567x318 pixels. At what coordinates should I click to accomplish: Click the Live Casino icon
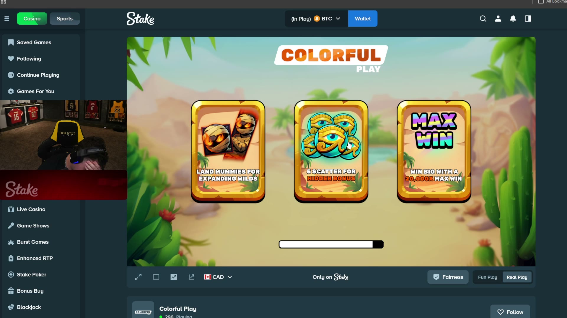pyautogui.click(x=11, y=209)
